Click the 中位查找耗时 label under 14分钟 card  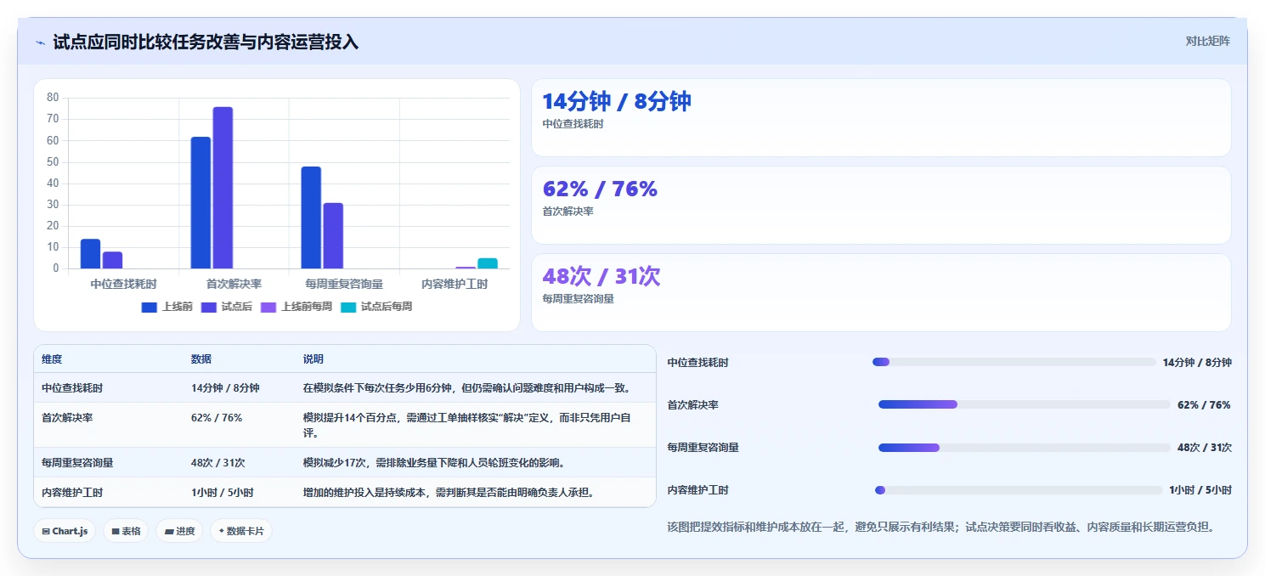(x=573, y=124)
